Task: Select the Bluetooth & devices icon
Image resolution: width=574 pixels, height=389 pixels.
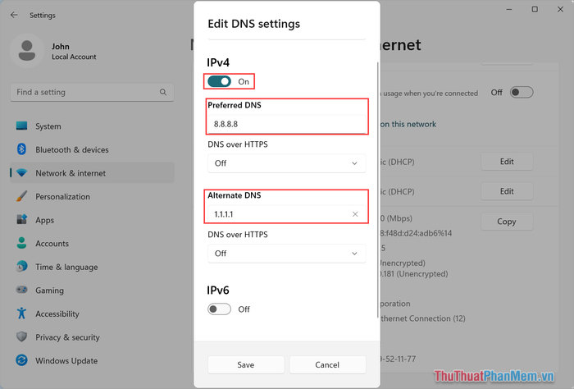Action: click(x=21, y=149)
